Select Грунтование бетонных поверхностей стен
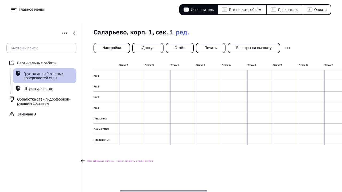The height and width of the screenshot is (192, 342). pos(45,76)
